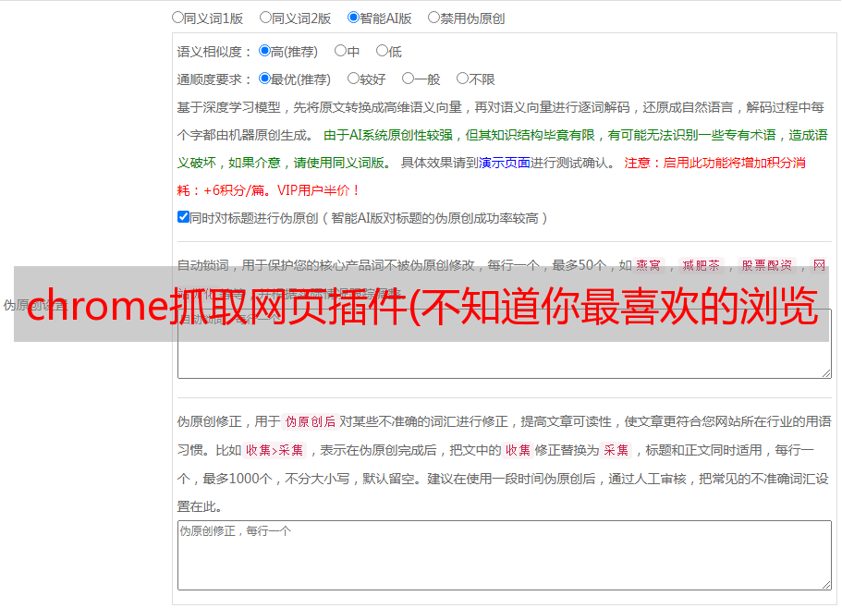Click the 收集>采集 example tag

point(275,450)
